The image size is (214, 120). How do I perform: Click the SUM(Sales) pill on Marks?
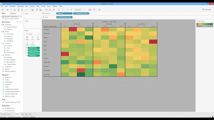(x=34, y=56)
